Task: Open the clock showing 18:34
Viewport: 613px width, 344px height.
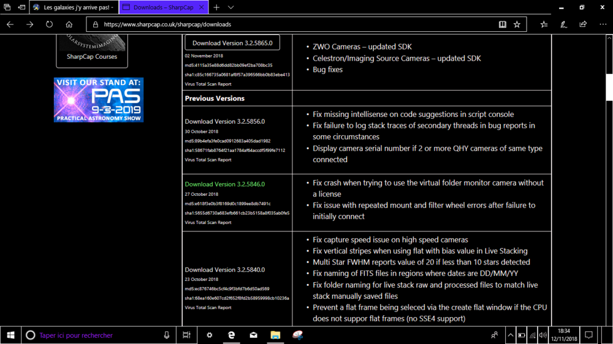Action: pyautogui.click(x=564, y=335)
